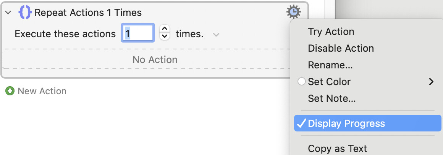Select "Copy as Text" menu item
Viewport: 443px width, 155px height.
coord(337,148)
